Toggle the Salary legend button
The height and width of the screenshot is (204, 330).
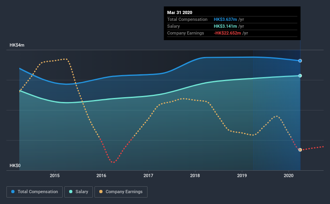point(78,192)
